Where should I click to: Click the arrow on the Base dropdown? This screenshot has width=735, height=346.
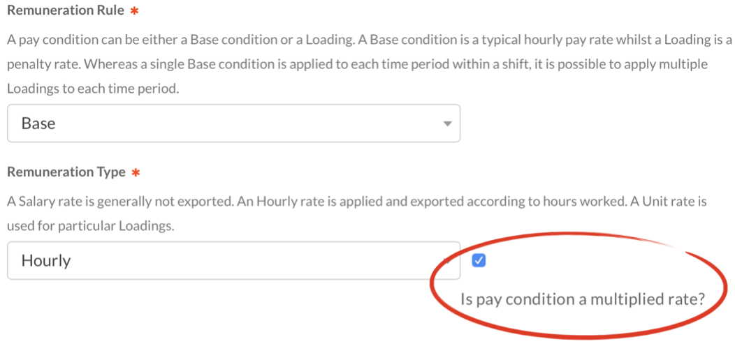[x=446, y=124]
